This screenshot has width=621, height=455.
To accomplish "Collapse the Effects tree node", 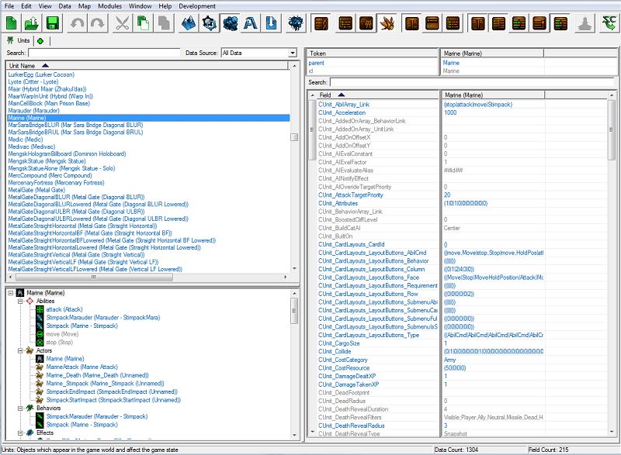I will coord(20,433).
